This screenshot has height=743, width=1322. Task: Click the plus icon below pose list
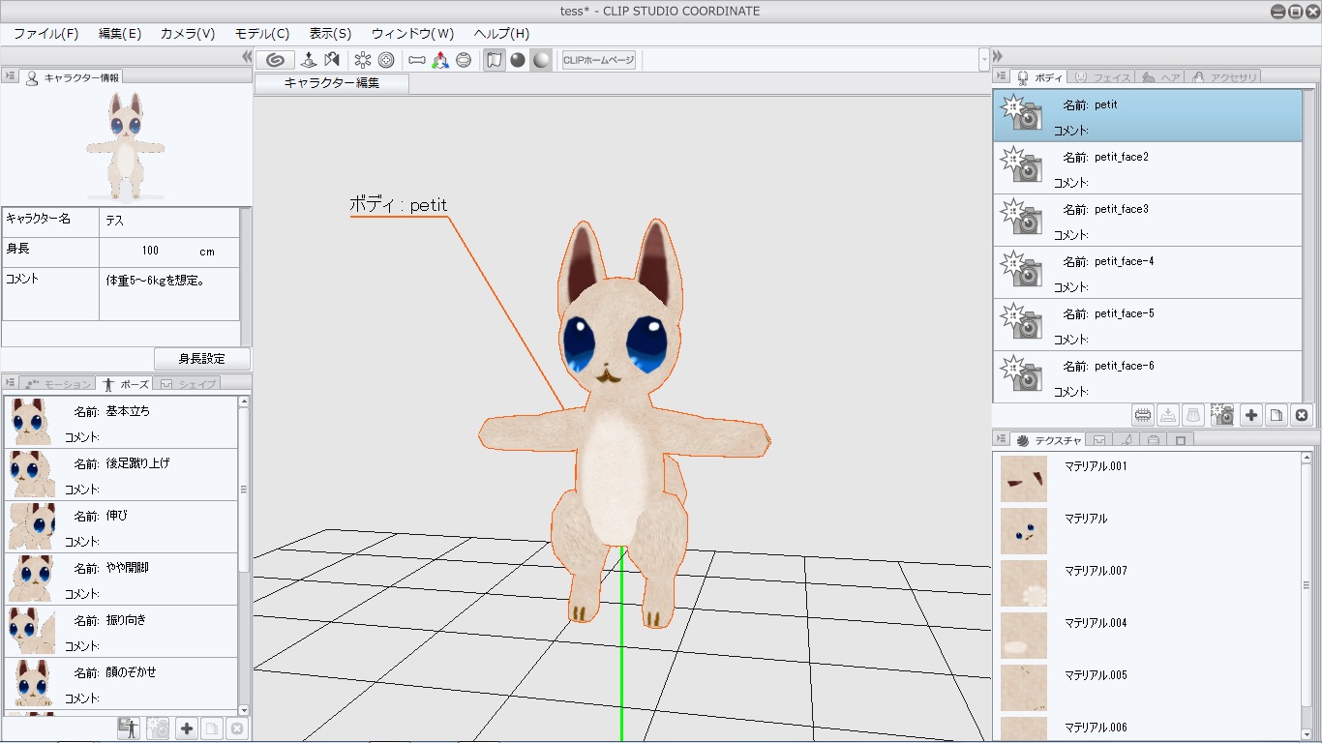coord(187,728)
